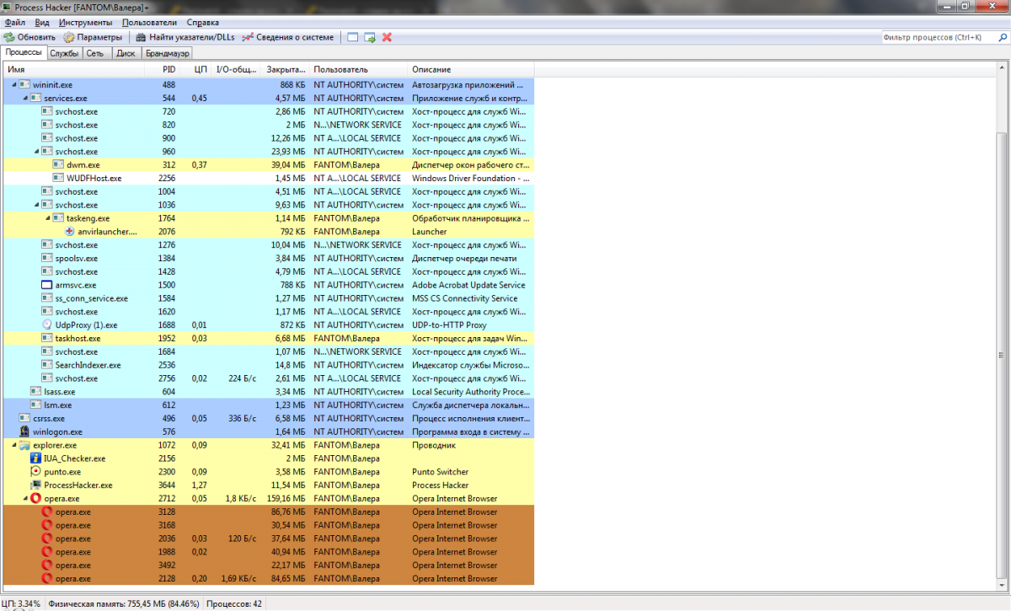
Task: Switch to the Службы tab
Action: (x=64, y=53)
